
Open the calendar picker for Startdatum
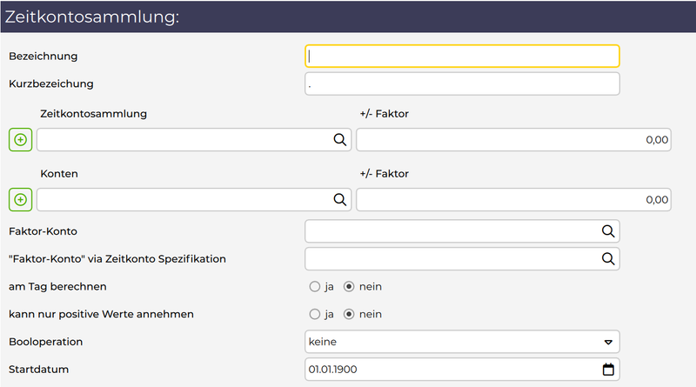(608, 370)
